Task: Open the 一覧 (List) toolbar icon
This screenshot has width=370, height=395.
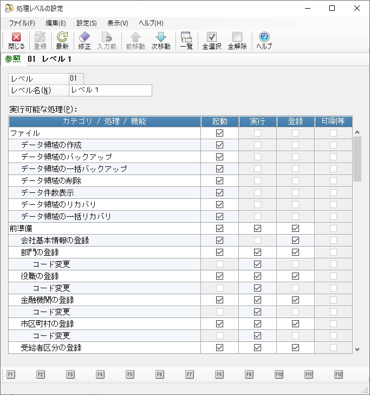Action: 186,37
